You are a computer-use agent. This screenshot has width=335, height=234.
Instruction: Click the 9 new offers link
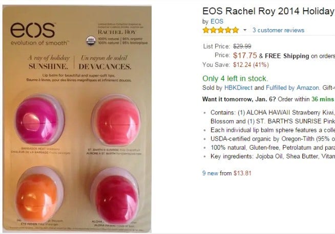210,173
